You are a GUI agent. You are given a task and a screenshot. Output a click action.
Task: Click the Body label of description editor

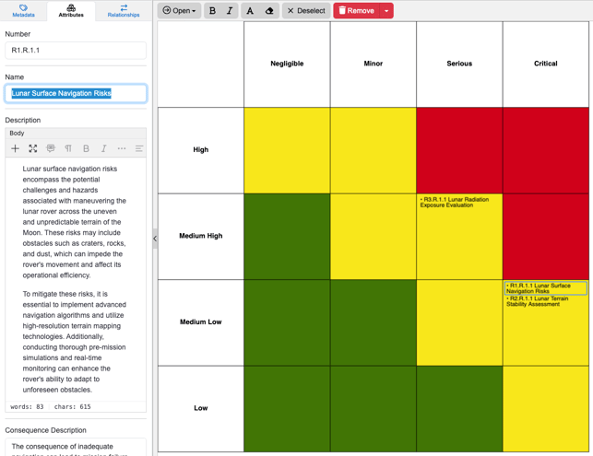[17, 134]
